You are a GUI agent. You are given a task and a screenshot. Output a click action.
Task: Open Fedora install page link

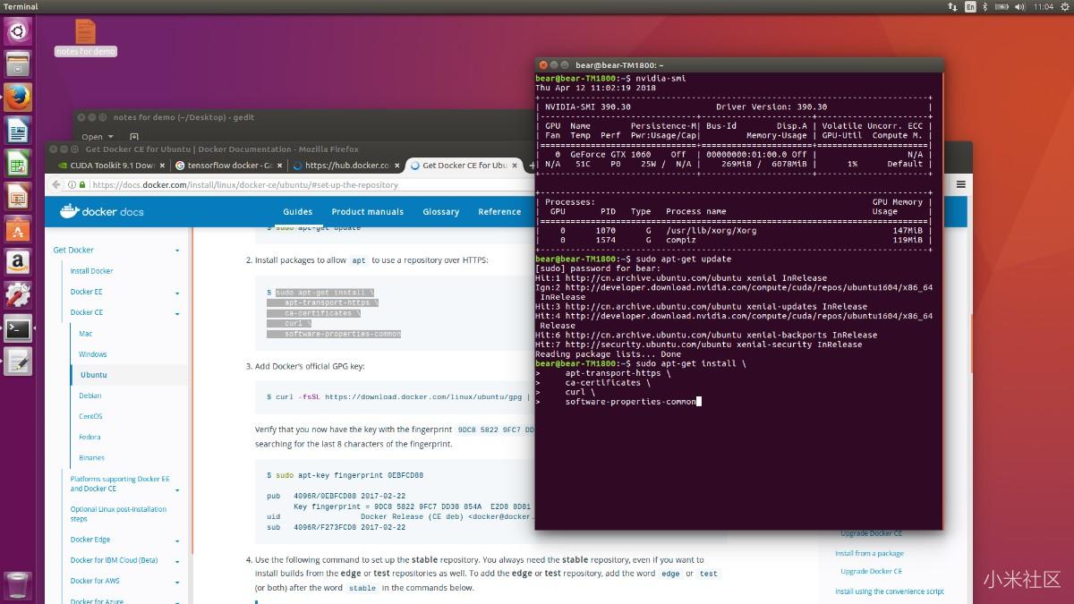tap(89, 437)
